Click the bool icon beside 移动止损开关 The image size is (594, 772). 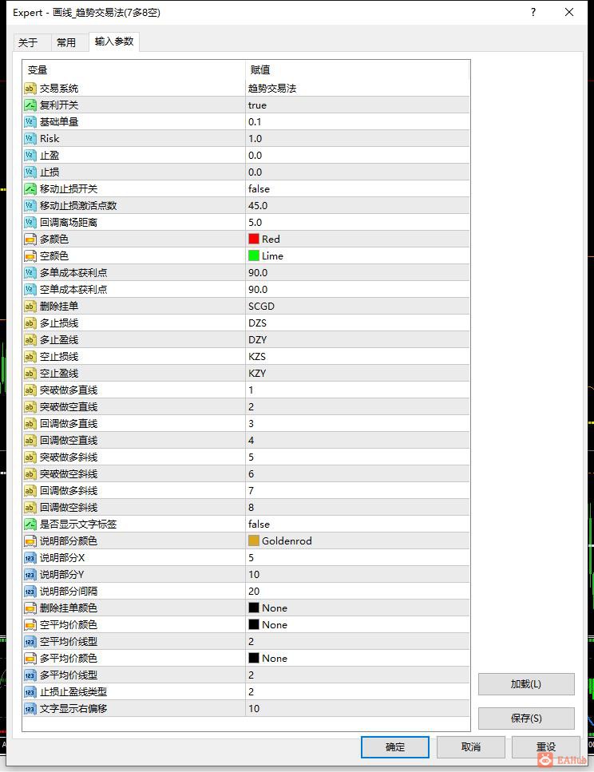[30, 189]
